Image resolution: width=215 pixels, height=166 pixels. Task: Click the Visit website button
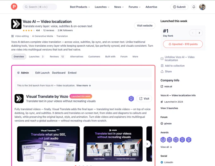pyautogui.click(x=145, y=26)
